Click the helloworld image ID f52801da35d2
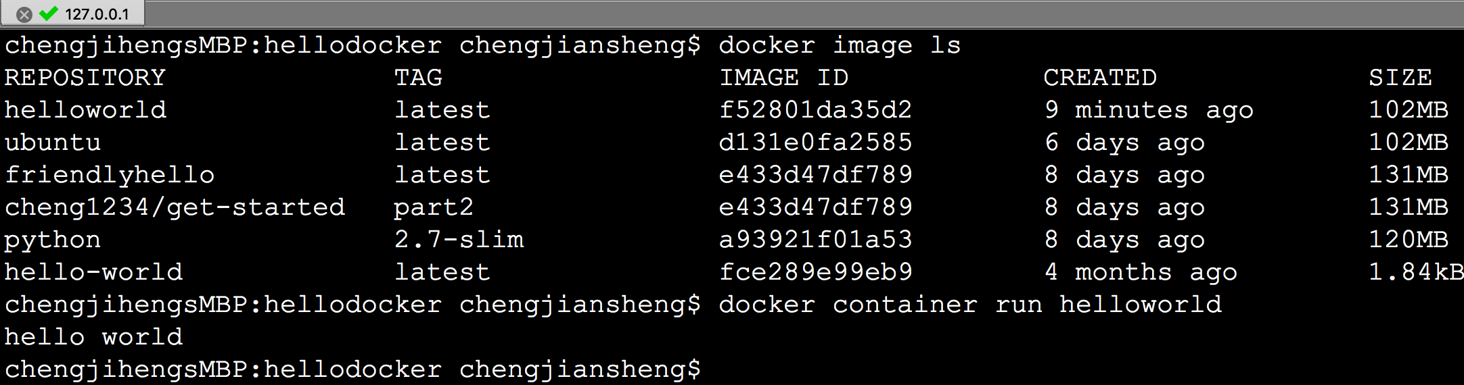1464x385 pixels. click(815, 110)
